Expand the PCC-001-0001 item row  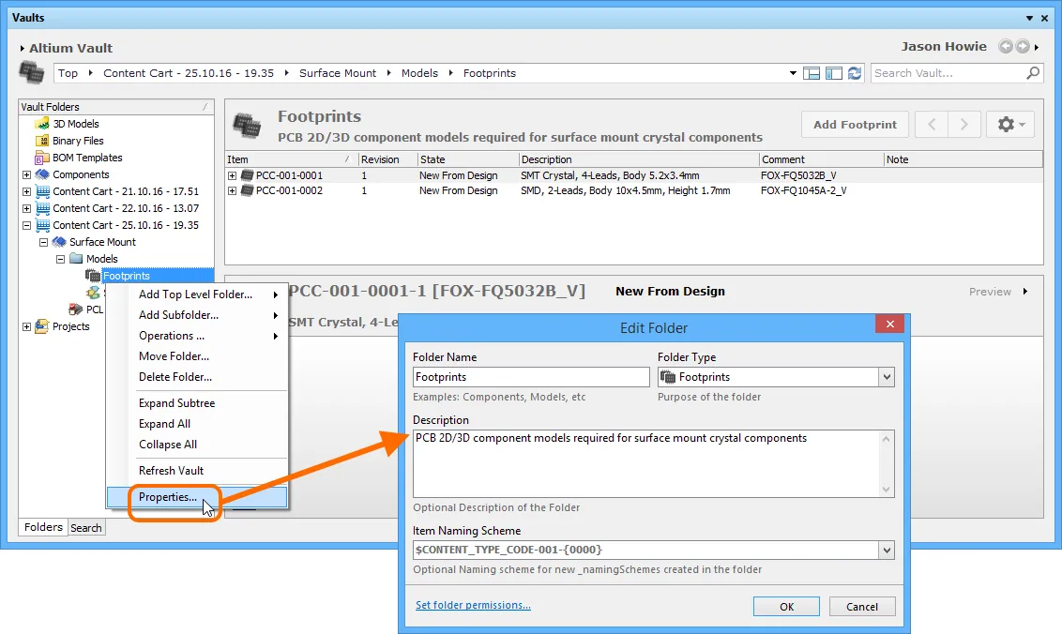[233, 175]
